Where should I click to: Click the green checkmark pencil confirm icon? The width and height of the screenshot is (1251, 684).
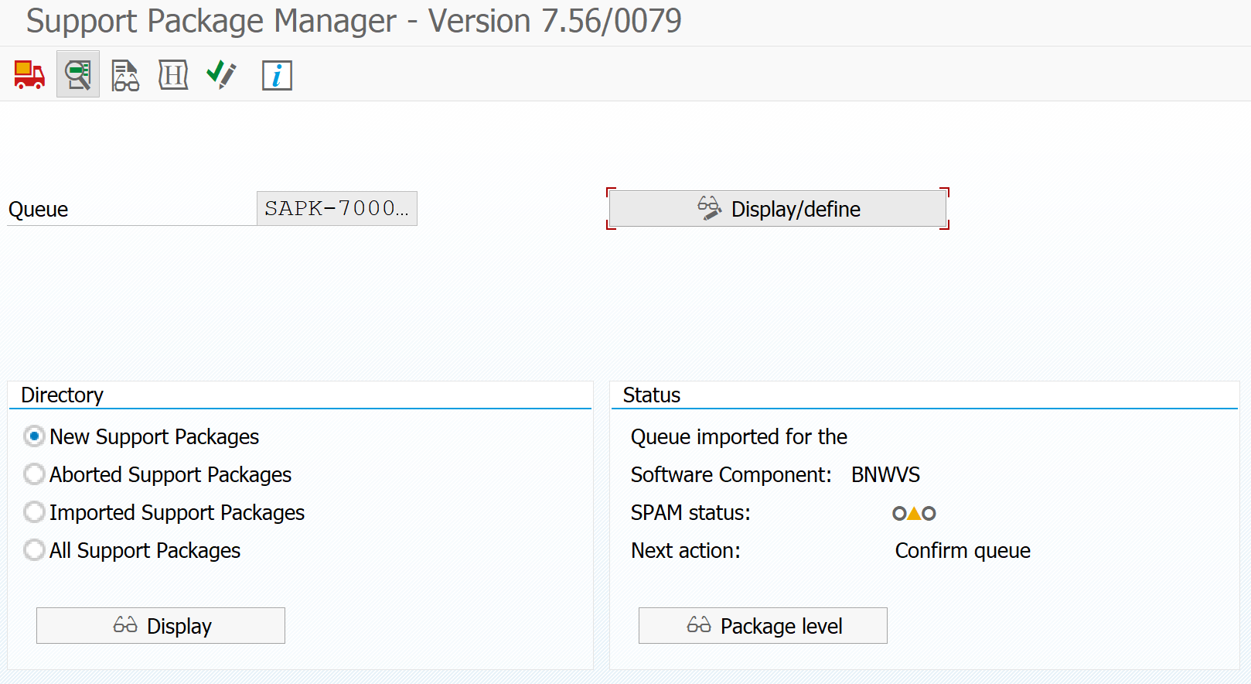click(x=221, y=75)
